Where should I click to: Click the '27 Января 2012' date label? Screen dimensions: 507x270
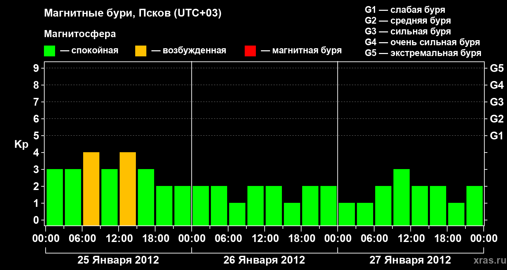410,260
